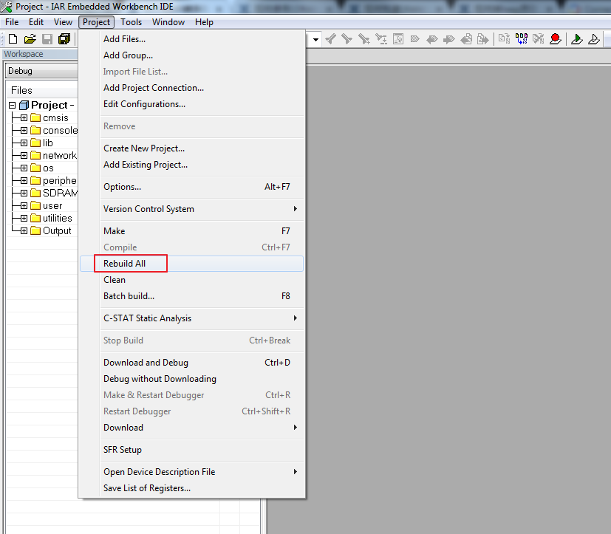Click the cmsis folder icon
This screenshot has width=611, height=534.
coord(35,117)
